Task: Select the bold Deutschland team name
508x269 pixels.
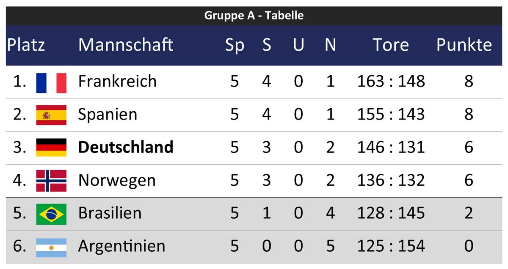Action: pyautogui.click(x=126, y=147)
